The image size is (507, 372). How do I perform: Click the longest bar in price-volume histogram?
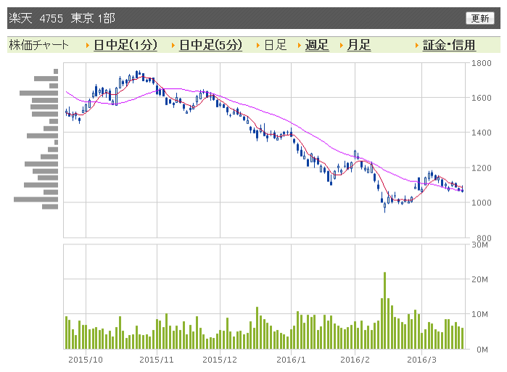click(x=36, y=199)
